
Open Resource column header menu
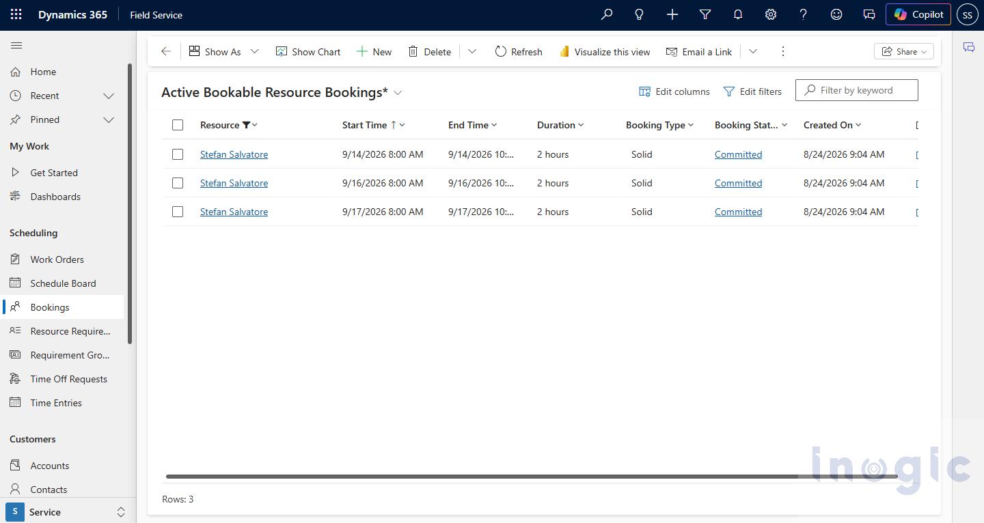click(229, 125)
